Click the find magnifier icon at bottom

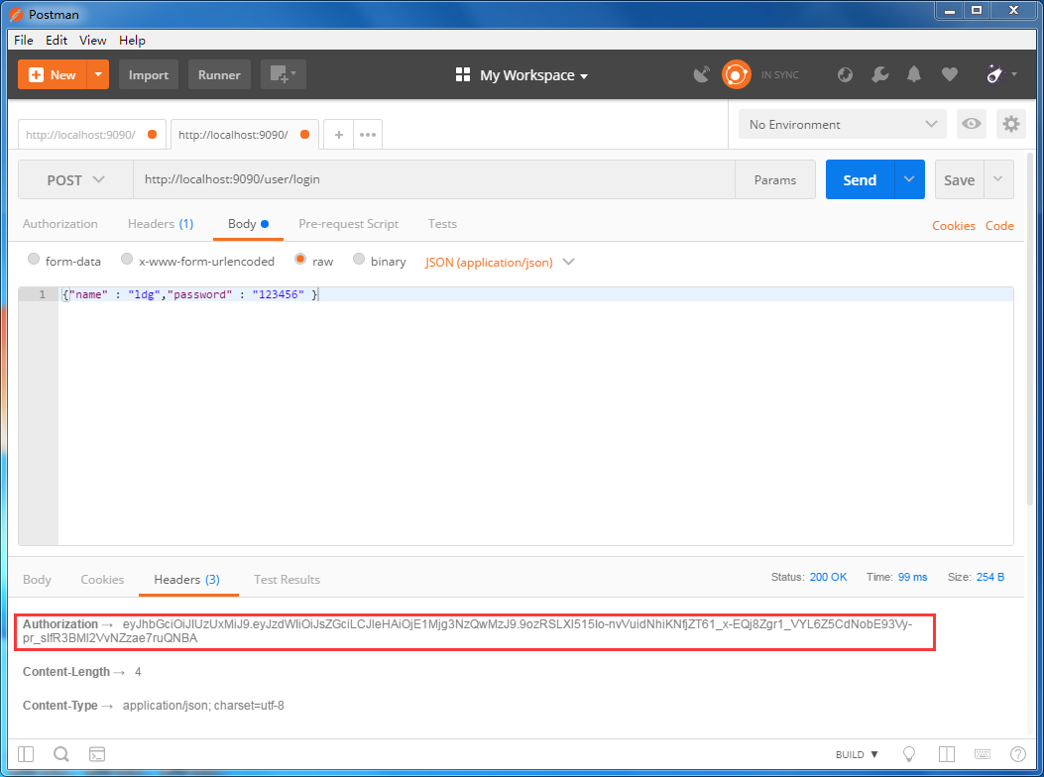pos(61,754)
